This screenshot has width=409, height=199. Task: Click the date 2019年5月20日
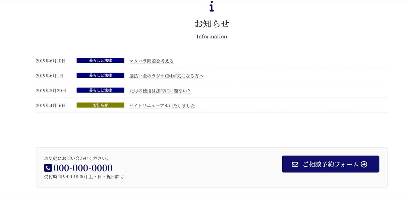(51, 90)
